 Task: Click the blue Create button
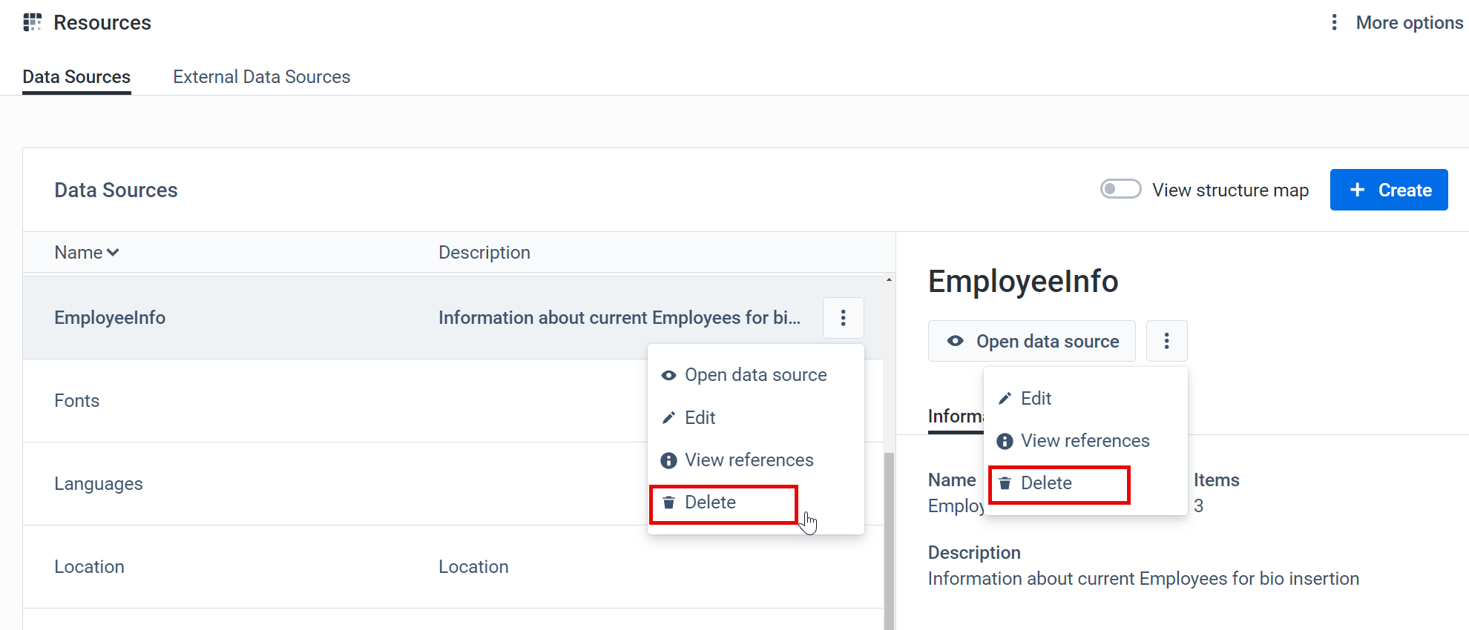(x=1388, y=190)
